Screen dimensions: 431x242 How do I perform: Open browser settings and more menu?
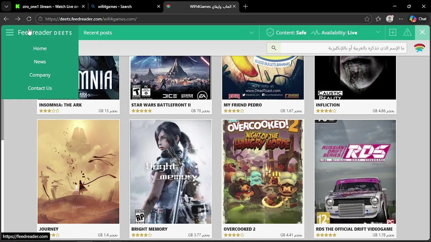tap(401, 19)
